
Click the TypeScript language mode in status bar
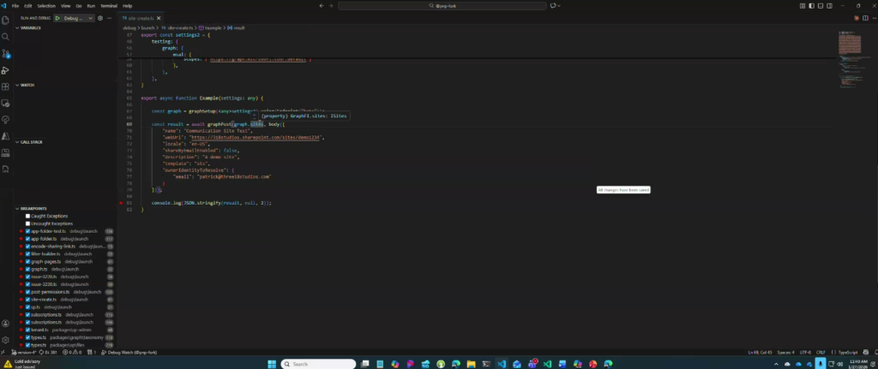pos(847,352)
